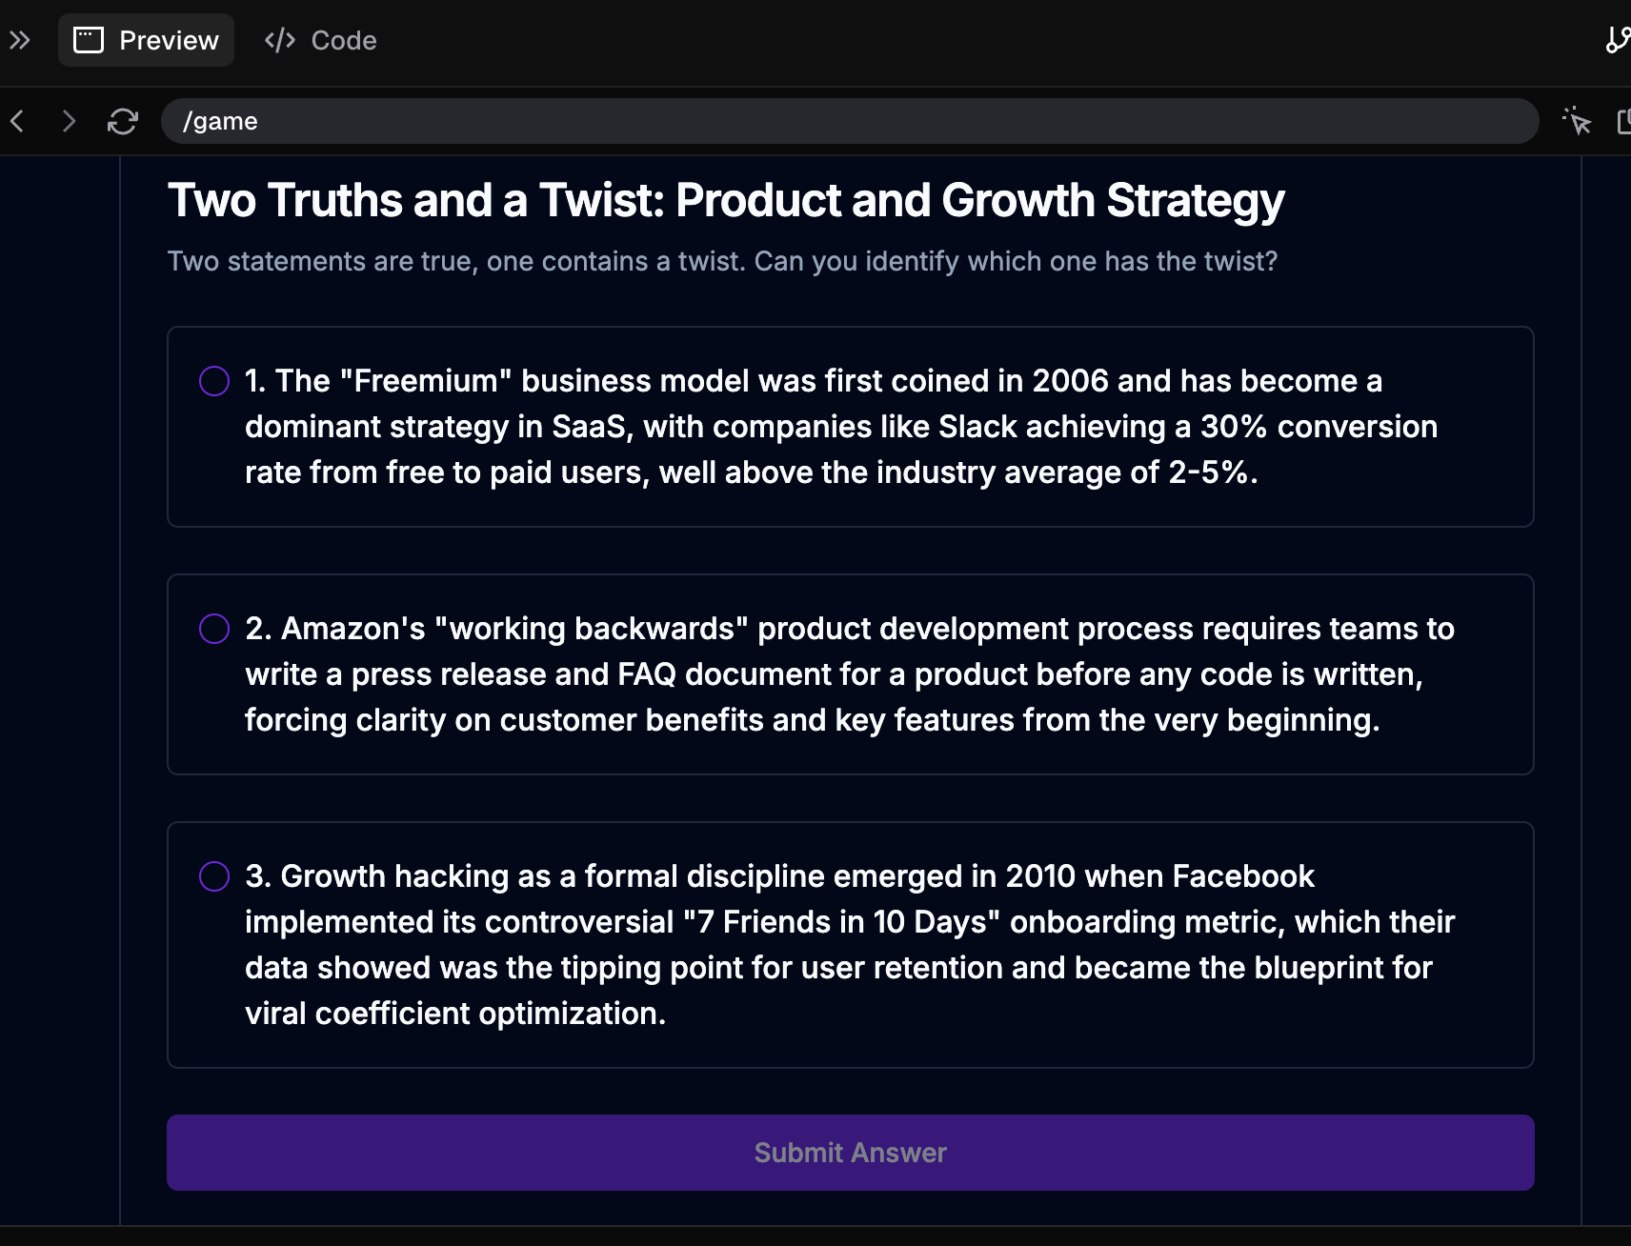Focus the /game URL field

coord(850,121)
